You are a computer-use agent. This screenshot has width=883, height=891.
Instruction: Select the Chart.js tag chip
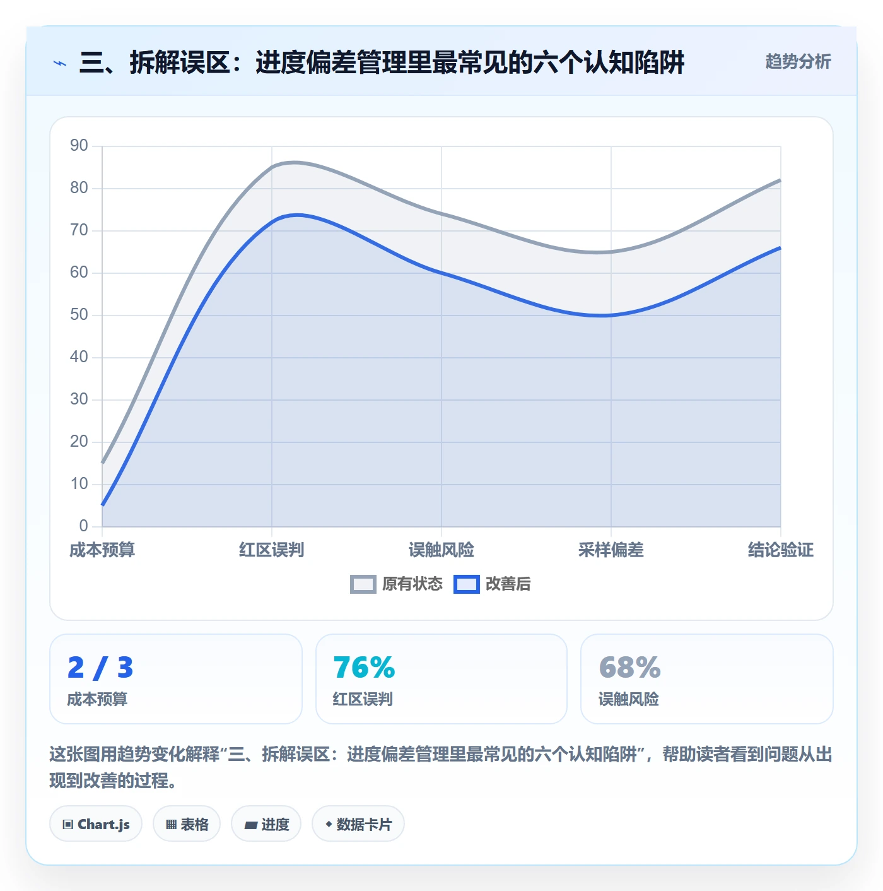(96, 823)
